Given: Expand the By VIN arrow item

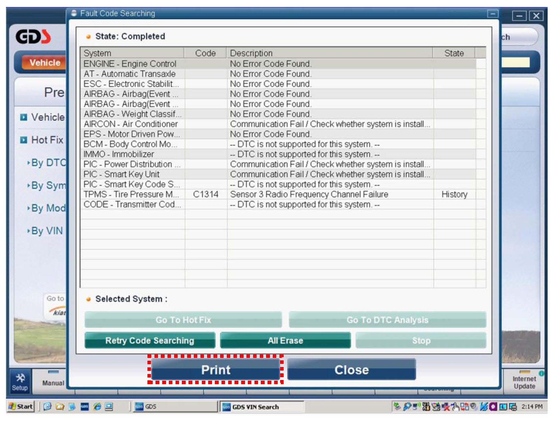Looking at the screenshot, I should coord(46,231).
